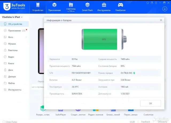The image size is (171, 123).
Task: Click the От ПК(8.5W) charging mode value
Action: click(x=126, y=73)
